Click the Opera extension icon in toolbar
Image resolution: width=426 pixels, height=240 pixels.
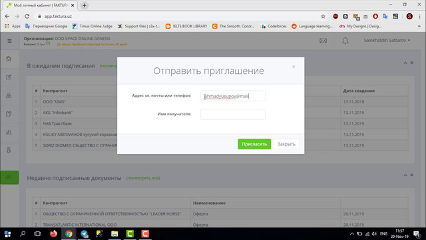pyautogui.click(x=375, y=16)
